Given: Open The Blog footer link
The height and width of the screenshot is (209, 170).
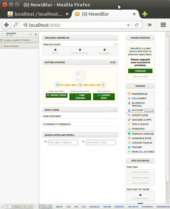Looking at the screenshot, I should pyautogui.click(x=133, y=207).
